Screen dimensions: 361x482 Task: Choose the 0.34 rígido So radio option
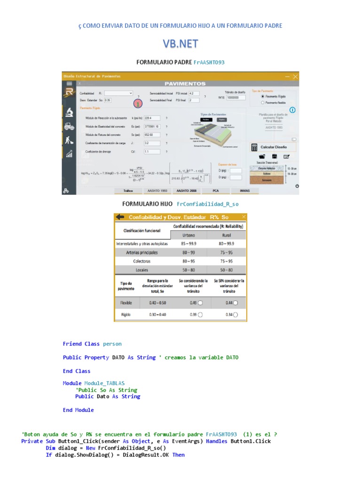point(235,314)
